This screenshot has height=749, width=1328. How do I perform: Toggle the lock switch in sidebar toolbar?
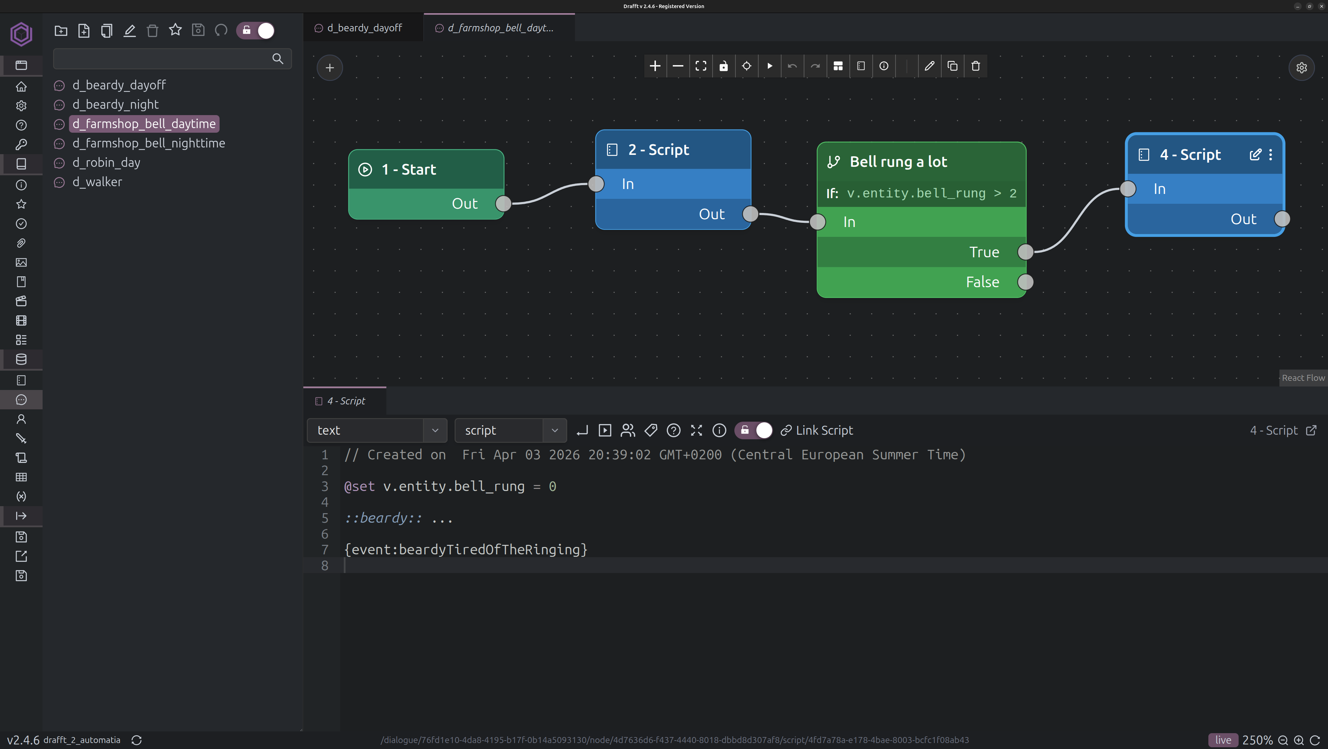pyautogui.click(x=256, y=30)
